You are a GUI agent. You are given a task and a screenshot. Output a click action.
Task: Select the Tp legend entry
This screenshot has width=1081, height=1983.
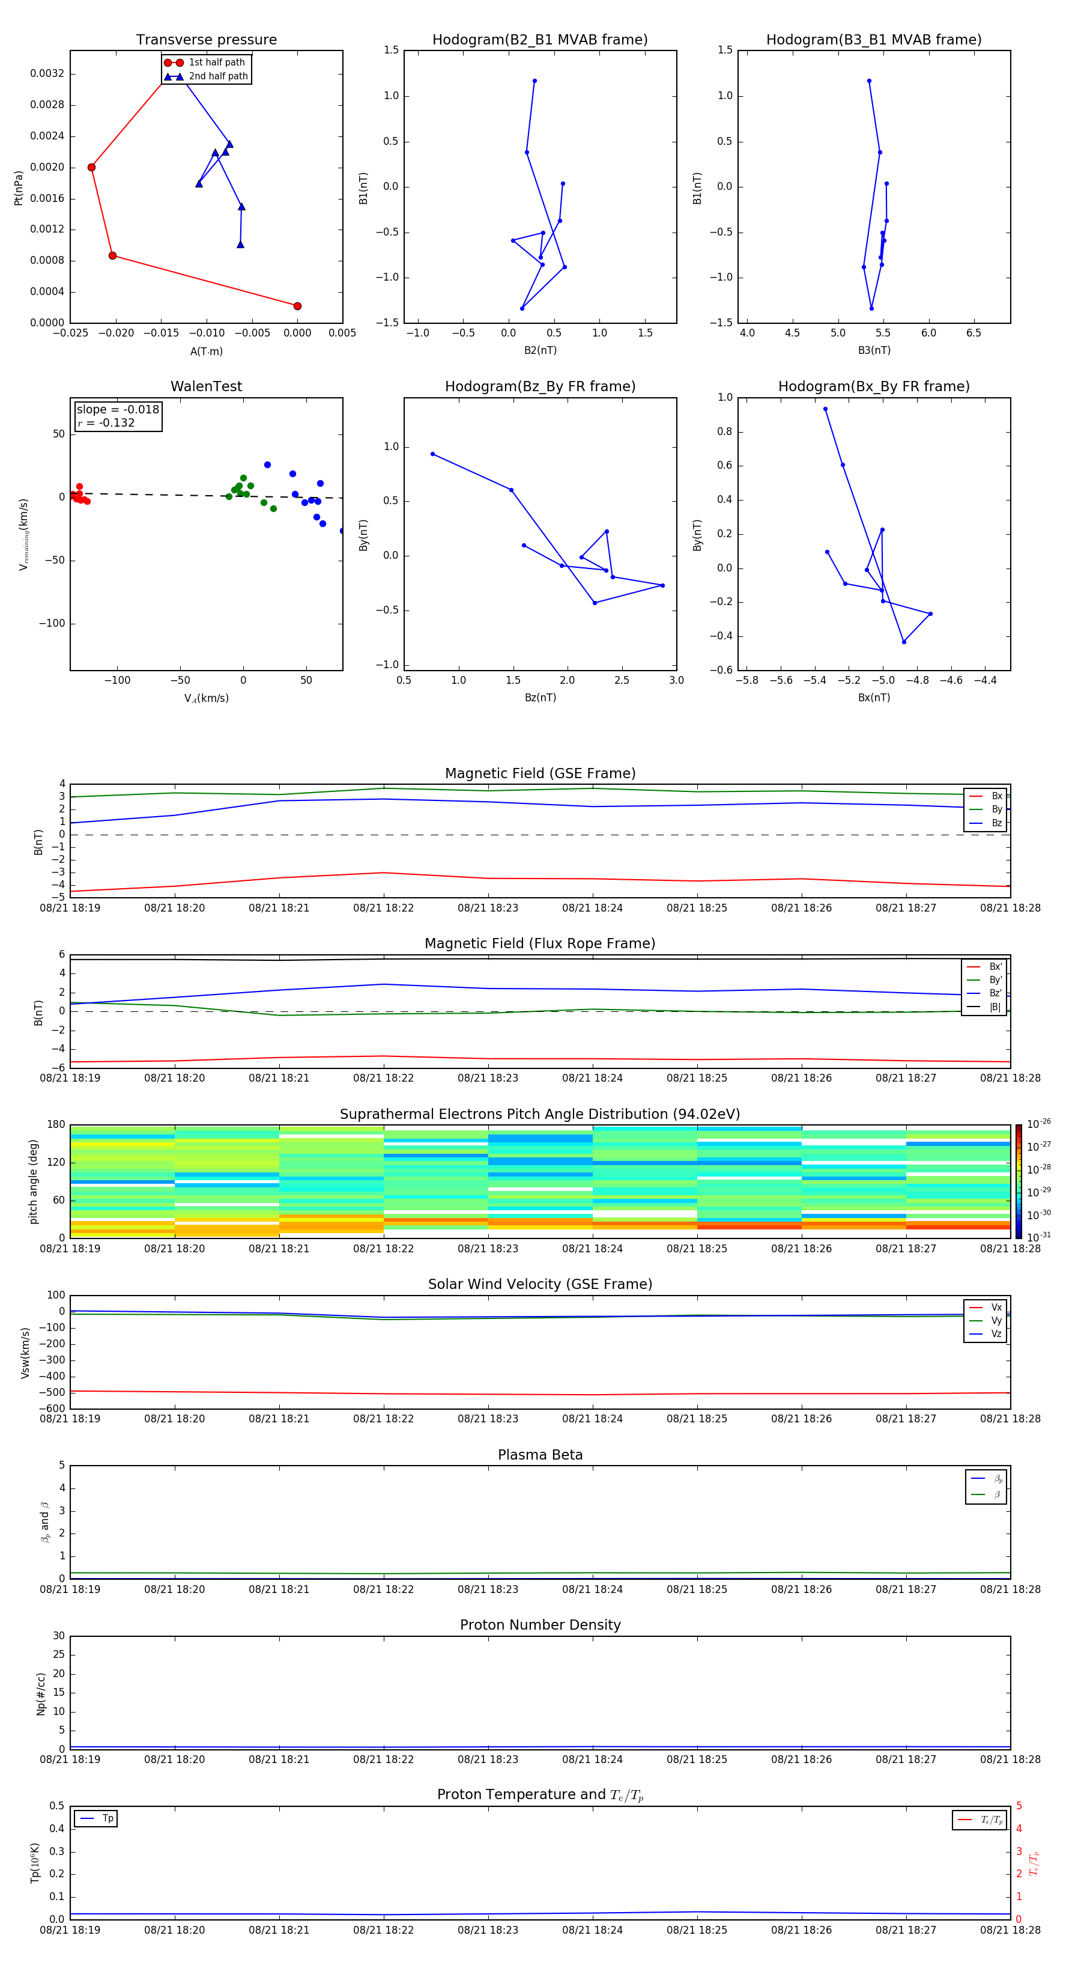tap(96, 1818)
